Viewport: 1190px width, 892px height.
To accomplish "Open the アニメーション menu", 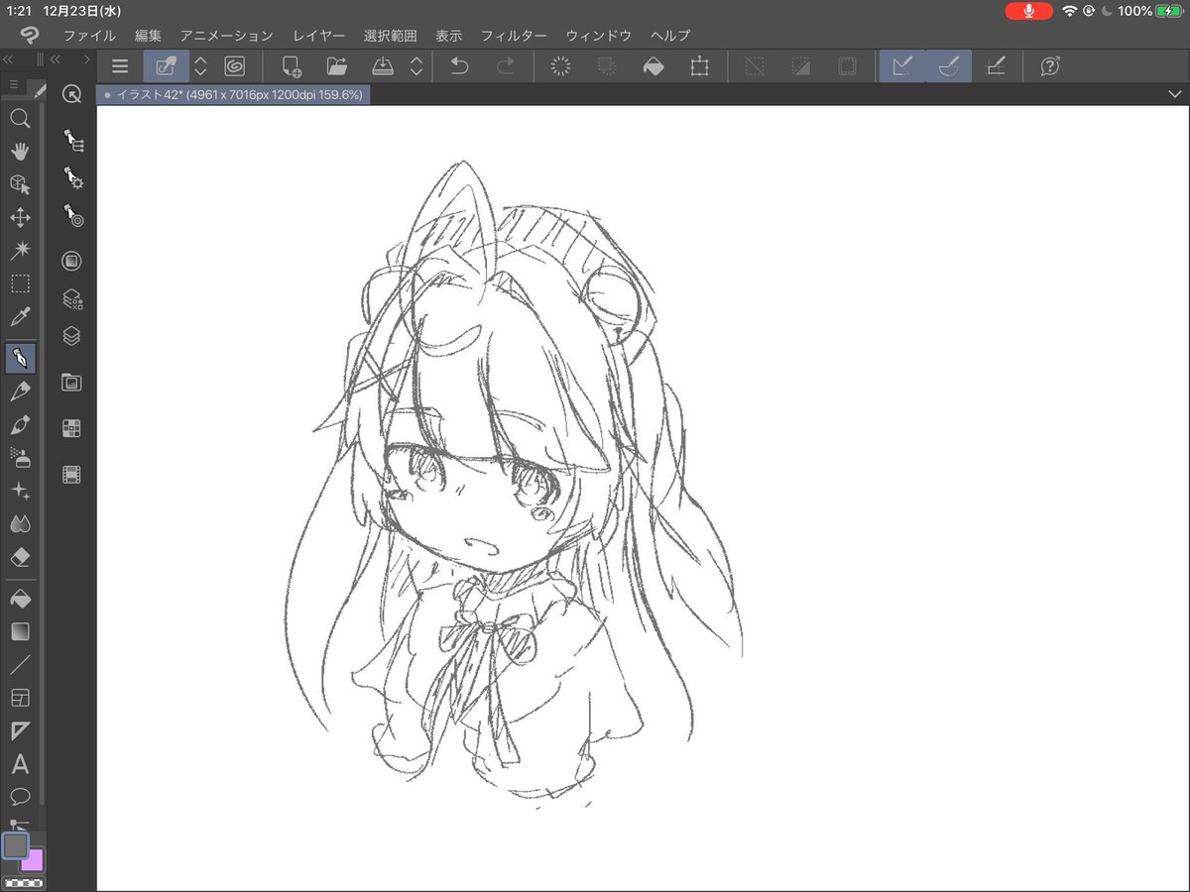I will (226, 35).
